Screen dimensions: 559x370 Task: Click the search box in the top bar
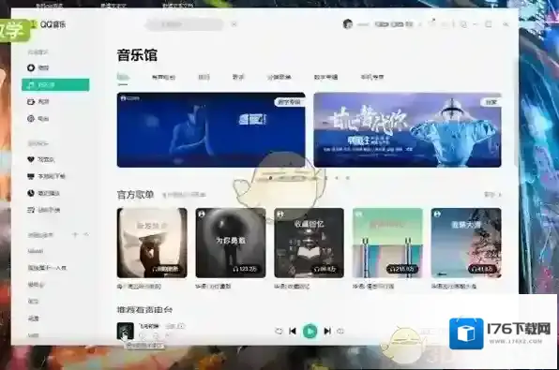(x=185, y=24)
